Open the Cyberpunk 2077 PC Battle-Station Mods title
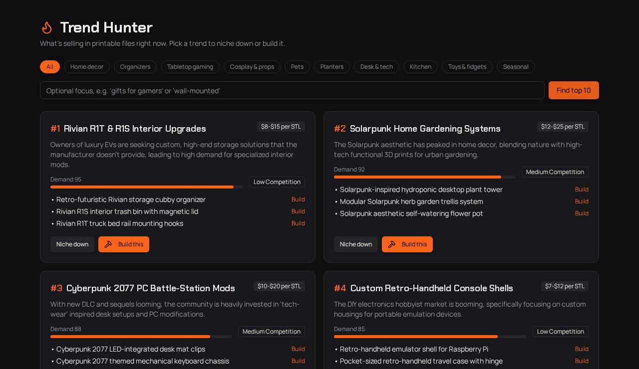This screenshot has width=639, height=369. [x=151, y=288]
